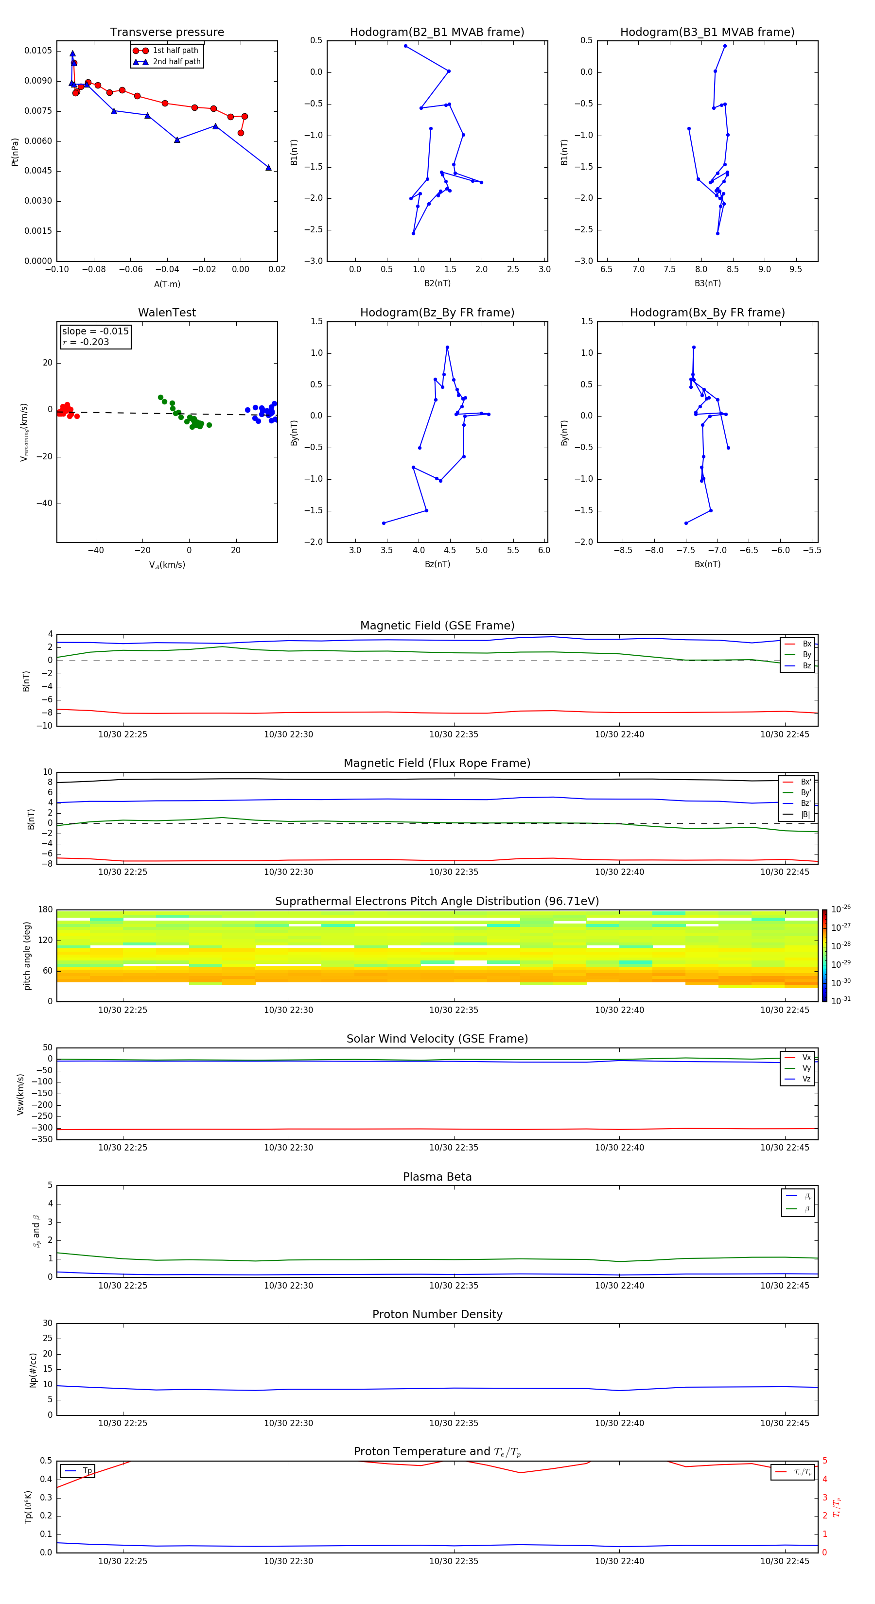This screenshot has height=1604, width=875.
Task: Click the Suprathermal Electrons Pitch Angle Distribution title
Action: pyautogui.click(x=437, y=901)
